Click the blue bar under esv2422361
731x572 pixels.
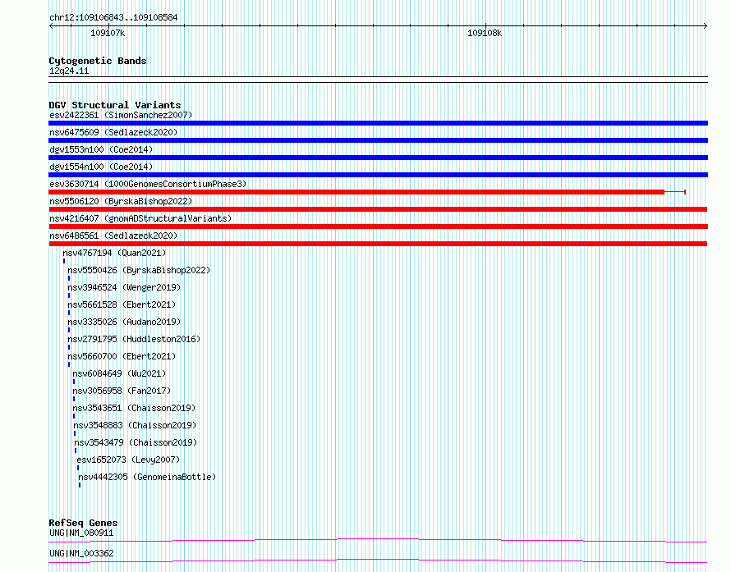pos(378,123)
